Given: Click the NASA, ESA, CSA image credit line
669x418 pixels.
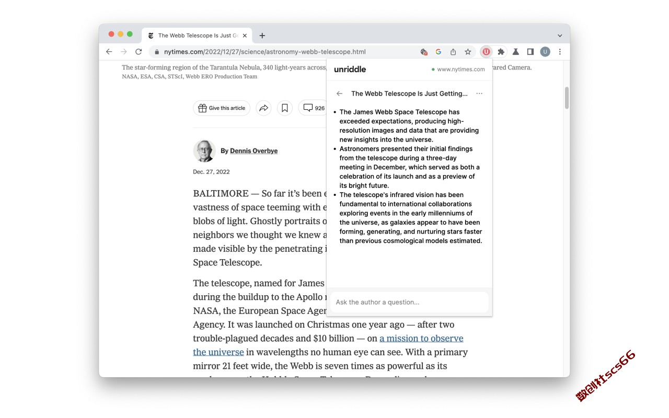Looking at the screenshot, I should pyautogui.click(x=190, y=76).
